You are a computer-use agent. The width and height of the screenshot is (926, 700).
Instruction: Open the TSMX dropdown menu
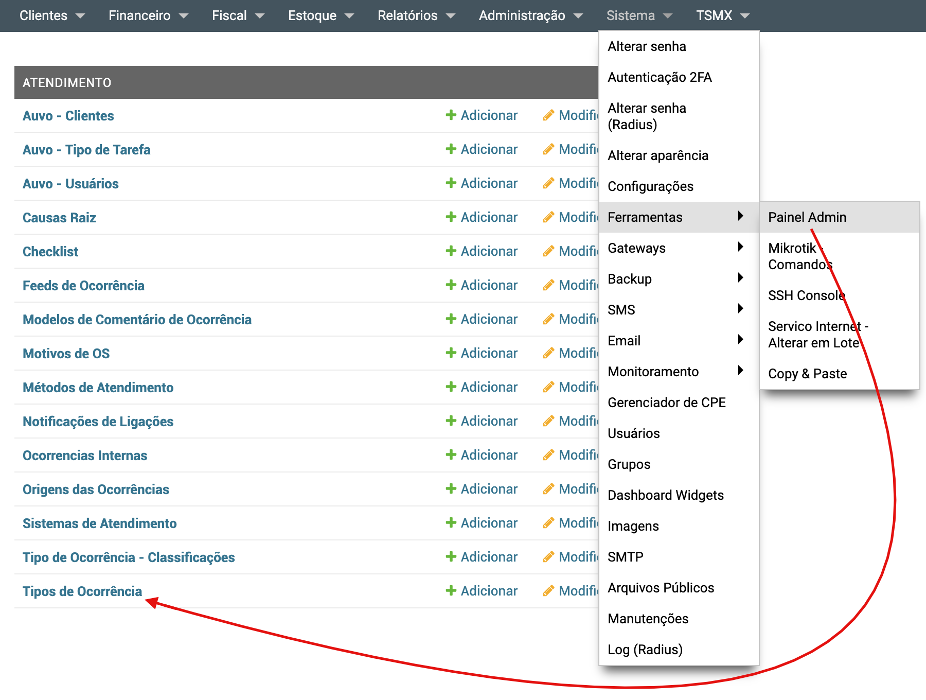pos(722,15)
